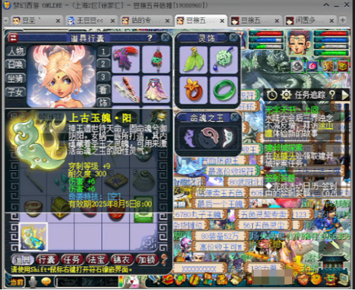The width and height of the screenshot is (355, 290).
Task: Click the clock icon in 任务追踪 bar
Action: [x=272, y=95]
